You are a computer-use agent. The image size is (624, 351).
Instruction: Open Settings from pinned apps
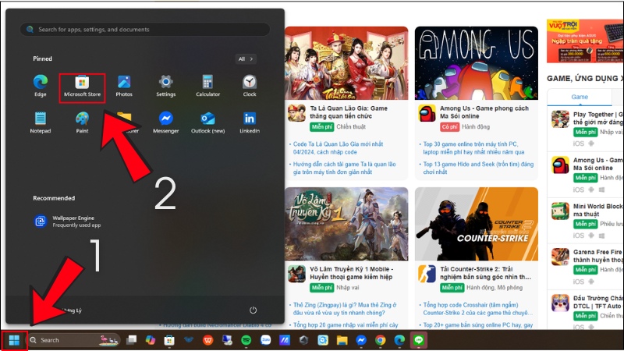[x=165, y=86]
